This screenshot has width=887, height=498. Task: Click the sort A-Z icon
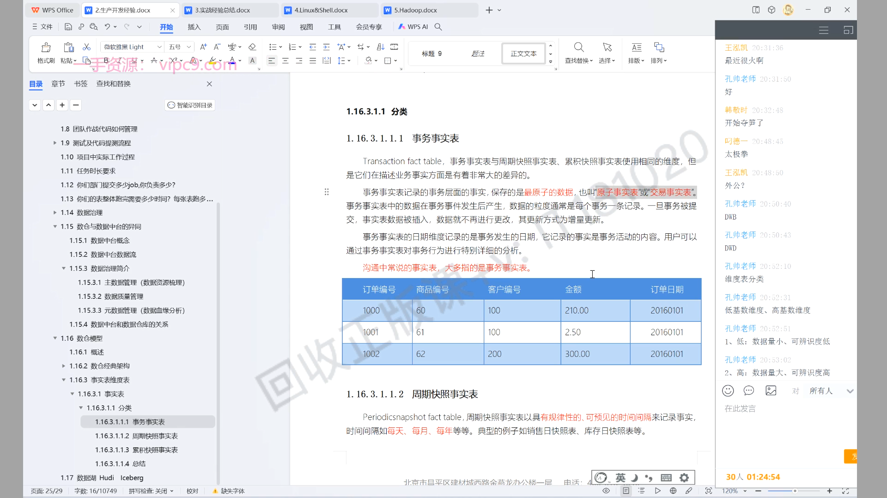381,47
